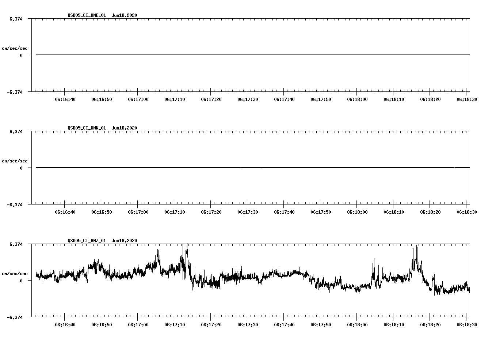
Task: Click 06:18:00 time label under HNZ chart
Action: 357,324
